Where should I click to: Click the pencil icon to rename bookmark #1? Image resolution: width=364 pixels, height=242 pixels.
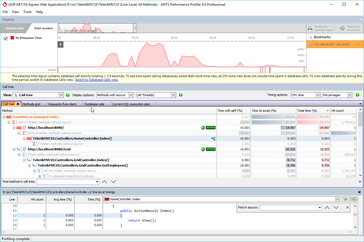click(312, 44)
